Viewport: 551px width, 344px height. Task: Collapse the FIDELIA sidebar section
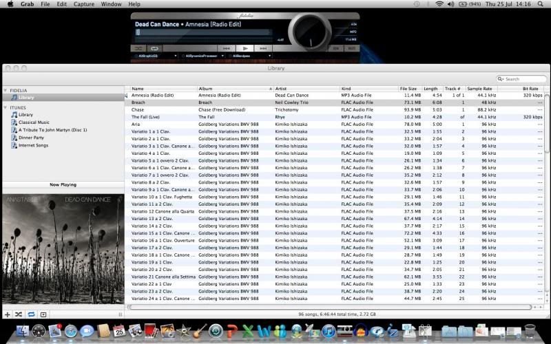click(x=6, y=91)
